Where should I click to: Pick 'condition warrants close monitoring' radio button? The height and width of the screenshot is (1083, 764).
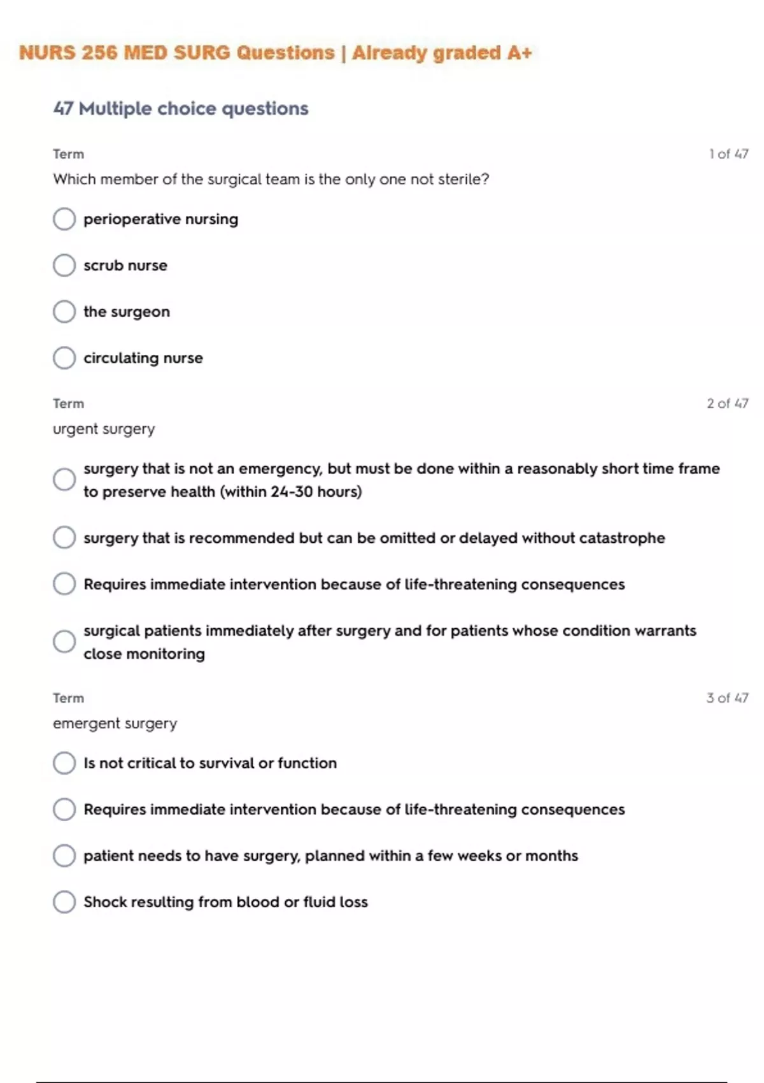pos(64,642)
